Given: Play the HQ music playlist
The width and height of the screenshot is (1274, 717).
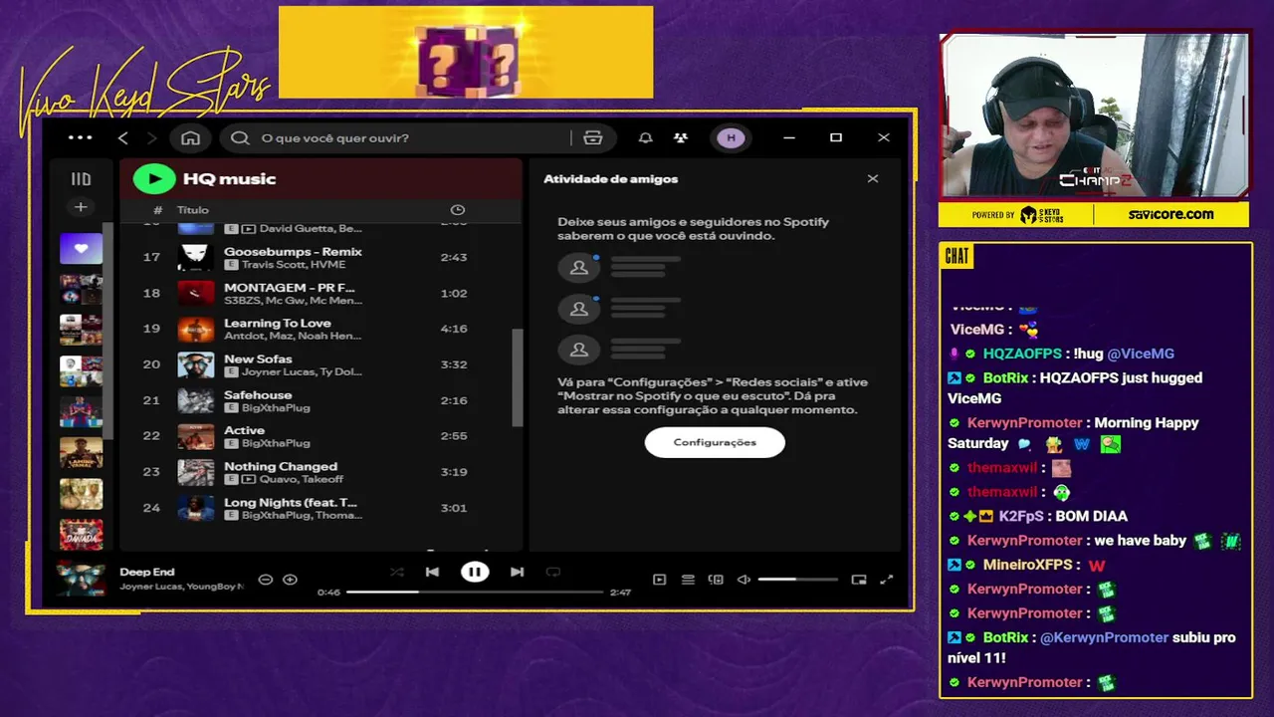Looking at the screenshot, I should point(154,178).
